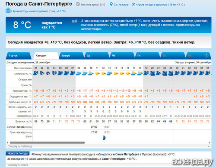Click the moon phase icon
This screenshot has height=168, width=216.
(104, 138)
